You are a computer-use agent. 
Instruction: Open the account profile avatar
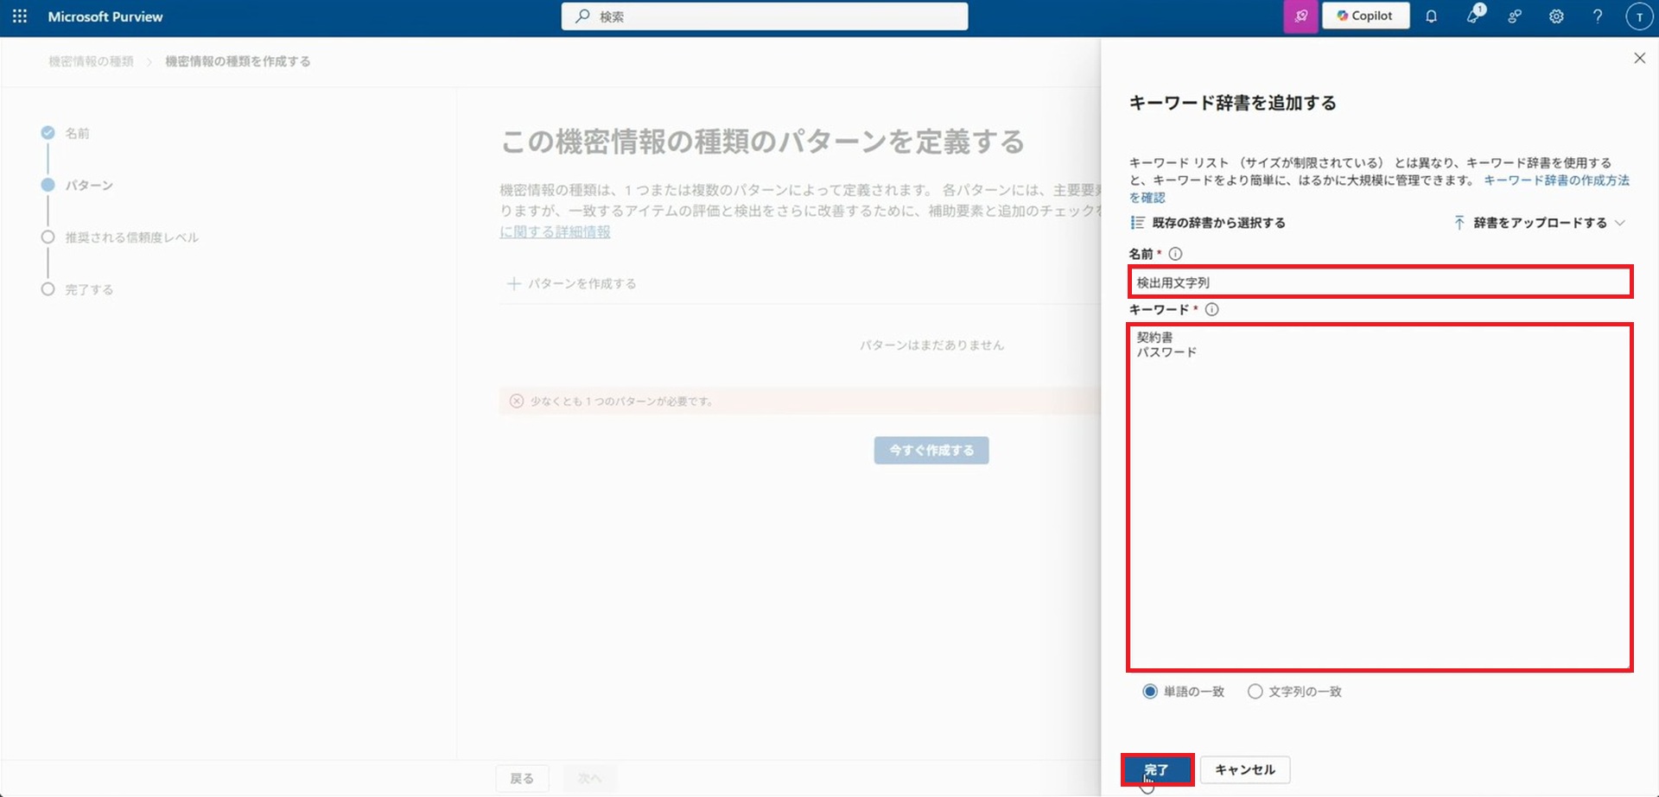(1638, 16)
